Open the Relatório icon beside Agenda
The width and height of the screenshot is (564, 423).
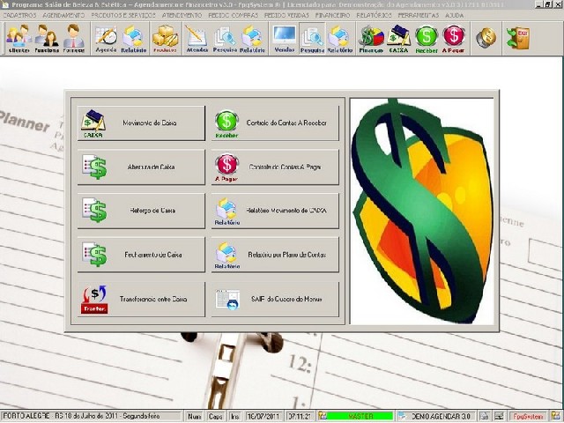coord(134,38)
